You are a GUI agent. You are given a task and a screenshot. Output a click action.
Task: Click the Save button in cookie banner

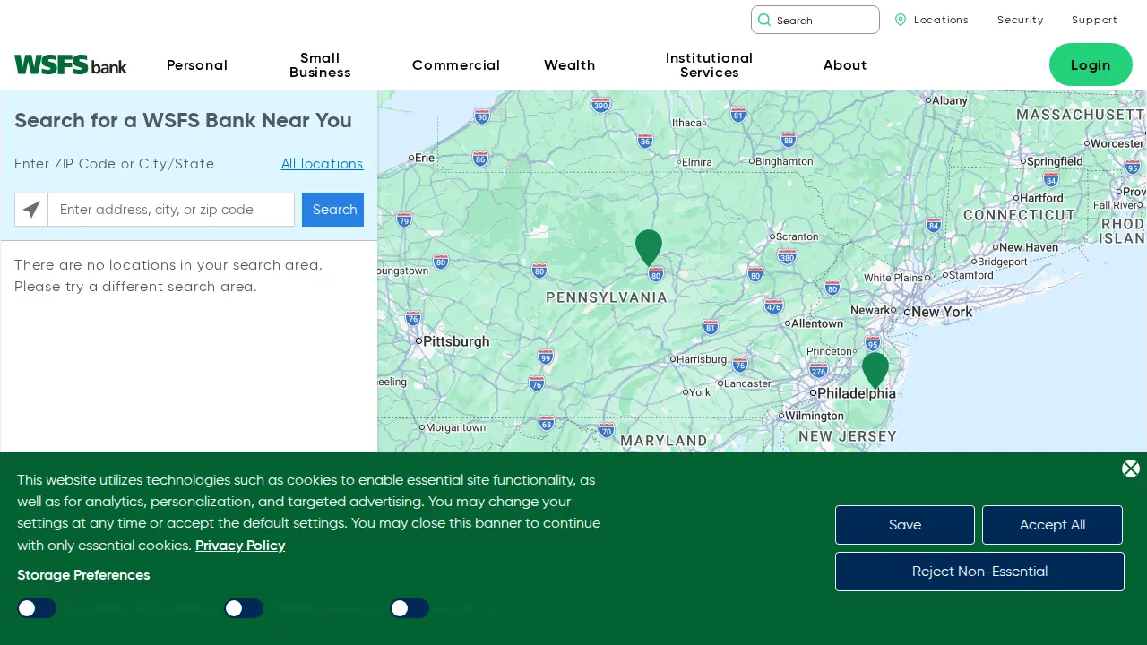coord(905,525)
